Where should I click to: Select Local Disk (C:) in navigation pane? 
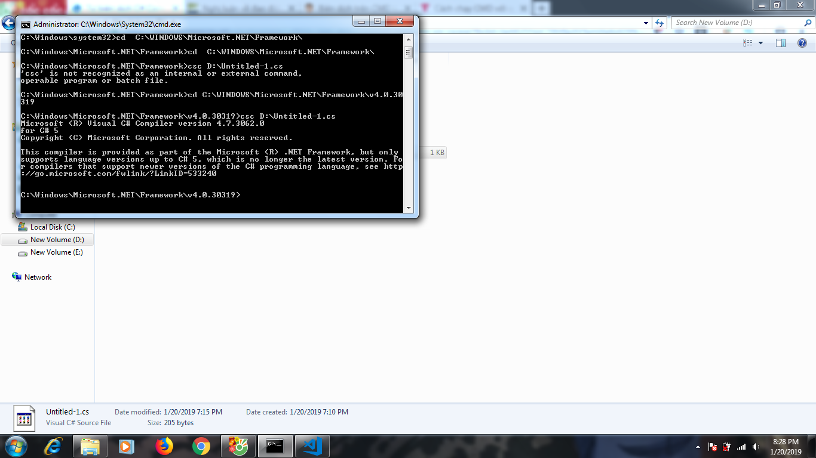coord(53,227)
